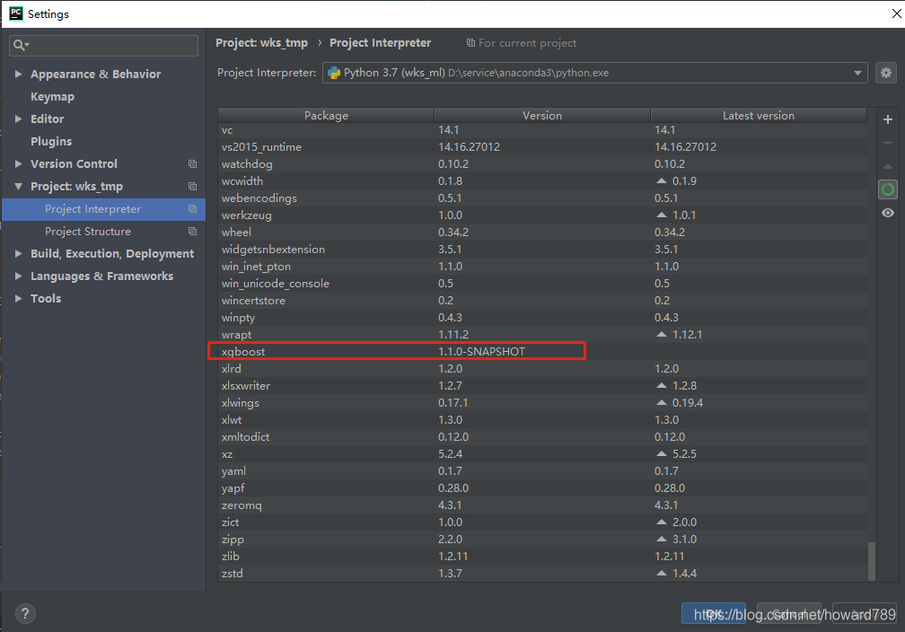This screenshot has width=905, height=632.
Task: Toggle the Conda package manager icon
Action: tap(888, 189)
